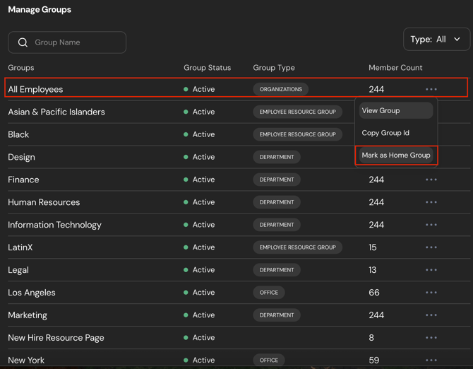
Task: Click New Hire Resource Page group
Action: 56,338
